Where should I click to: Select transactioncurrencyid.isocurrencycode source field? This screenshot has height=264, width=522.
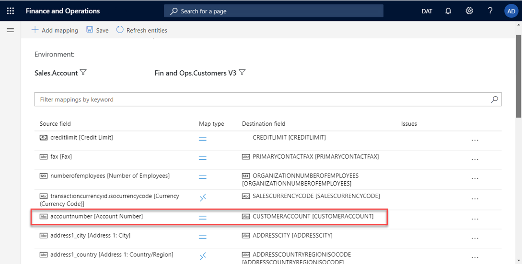pos(109,199)
